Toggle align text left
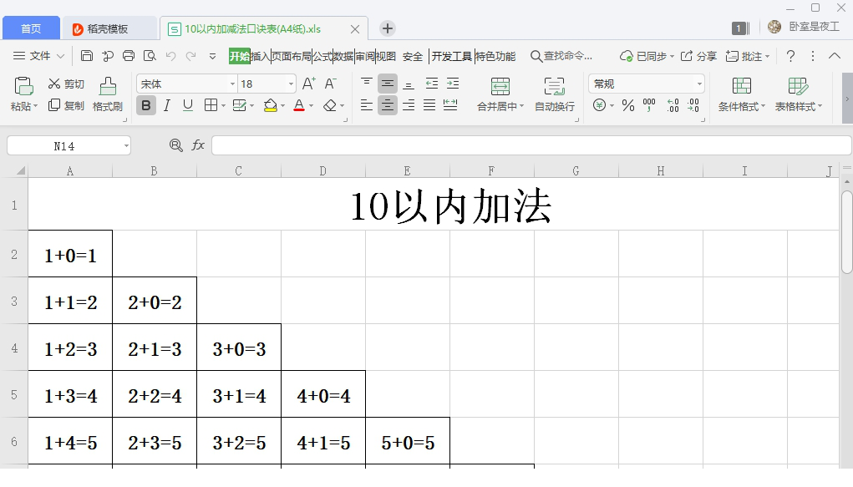This screenshot has height=487, width=853. pyautogui.click(x=367, y=105)
